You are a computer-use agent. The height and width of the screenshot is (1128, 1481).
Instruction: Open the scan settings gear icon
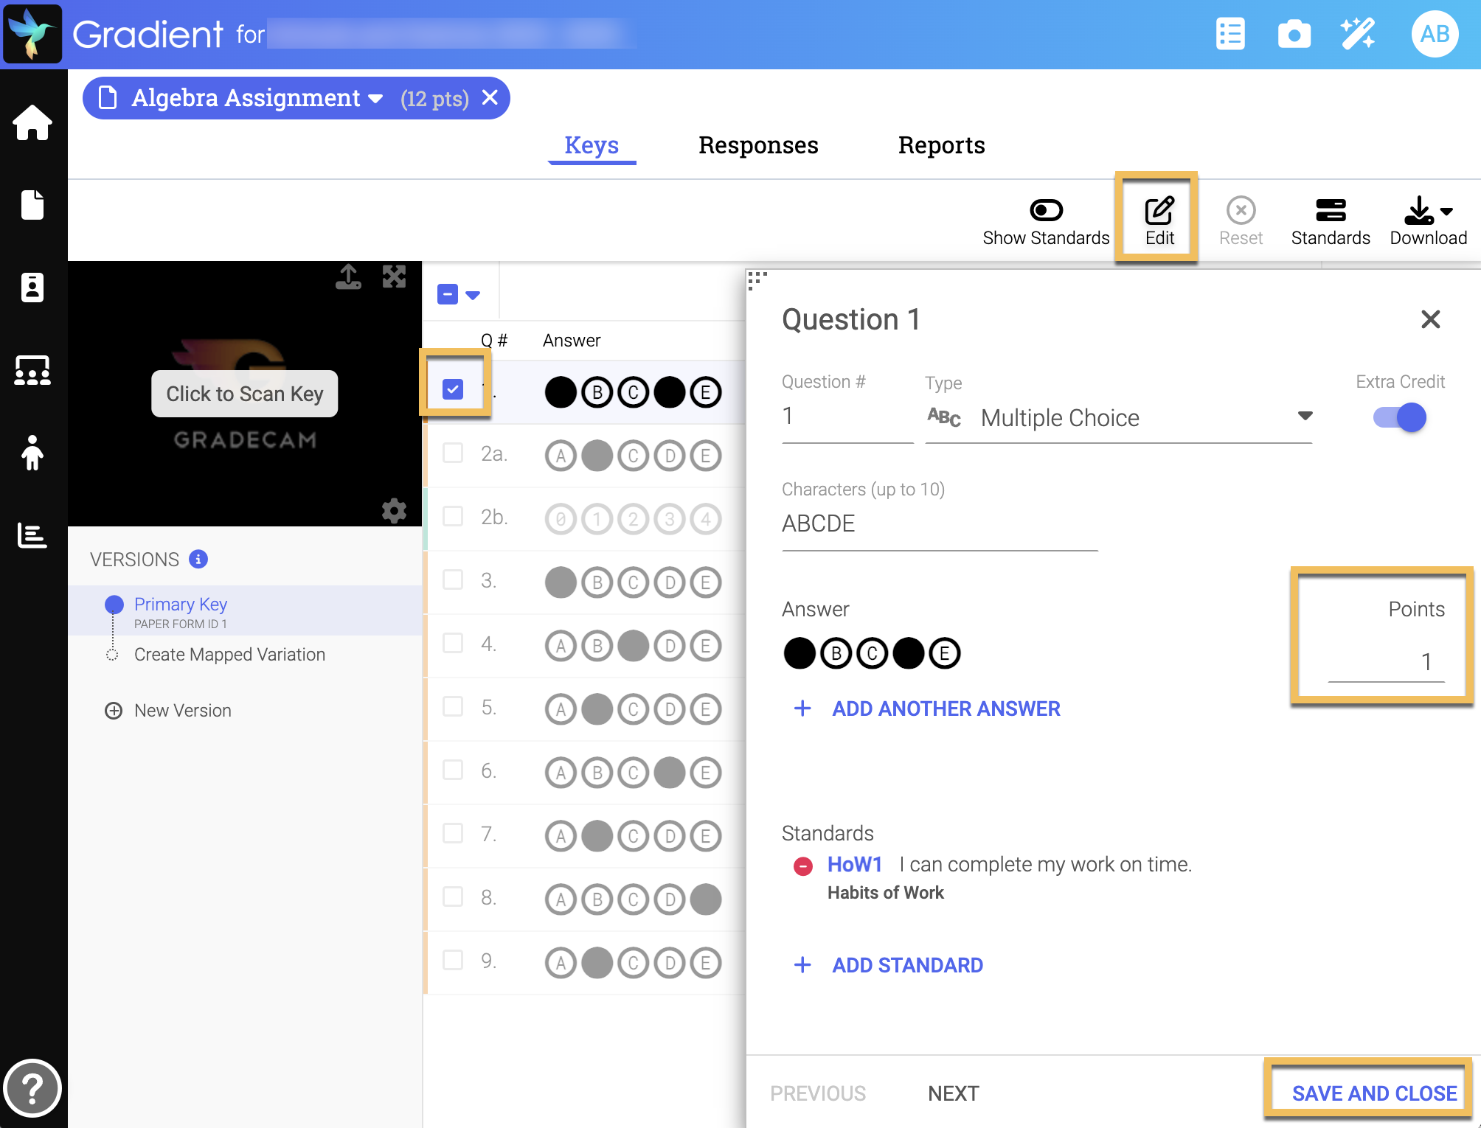click(394, 510)
